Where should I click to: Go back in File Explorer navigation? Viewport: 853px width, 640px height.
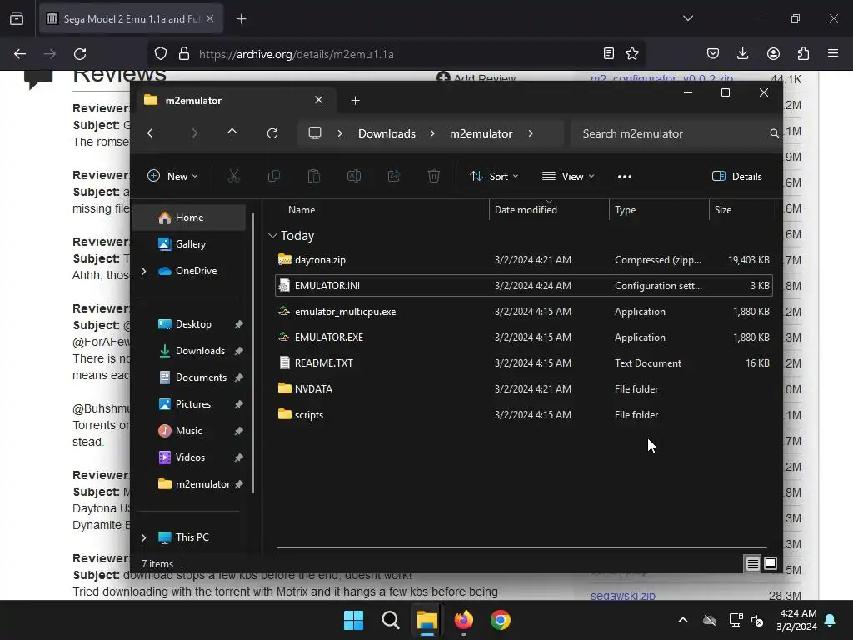click(152, 133)
